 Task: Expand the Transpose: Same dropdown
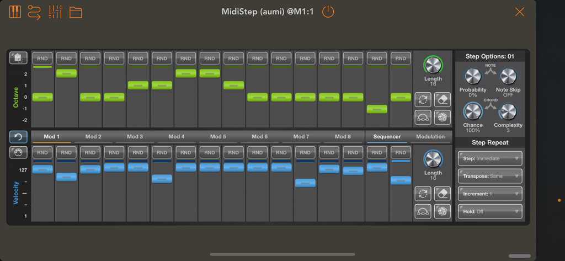coord(489,176)
